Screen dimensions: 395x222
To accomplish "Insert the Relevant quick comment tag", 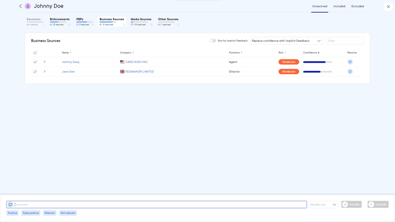I will (x=49, y=213).
